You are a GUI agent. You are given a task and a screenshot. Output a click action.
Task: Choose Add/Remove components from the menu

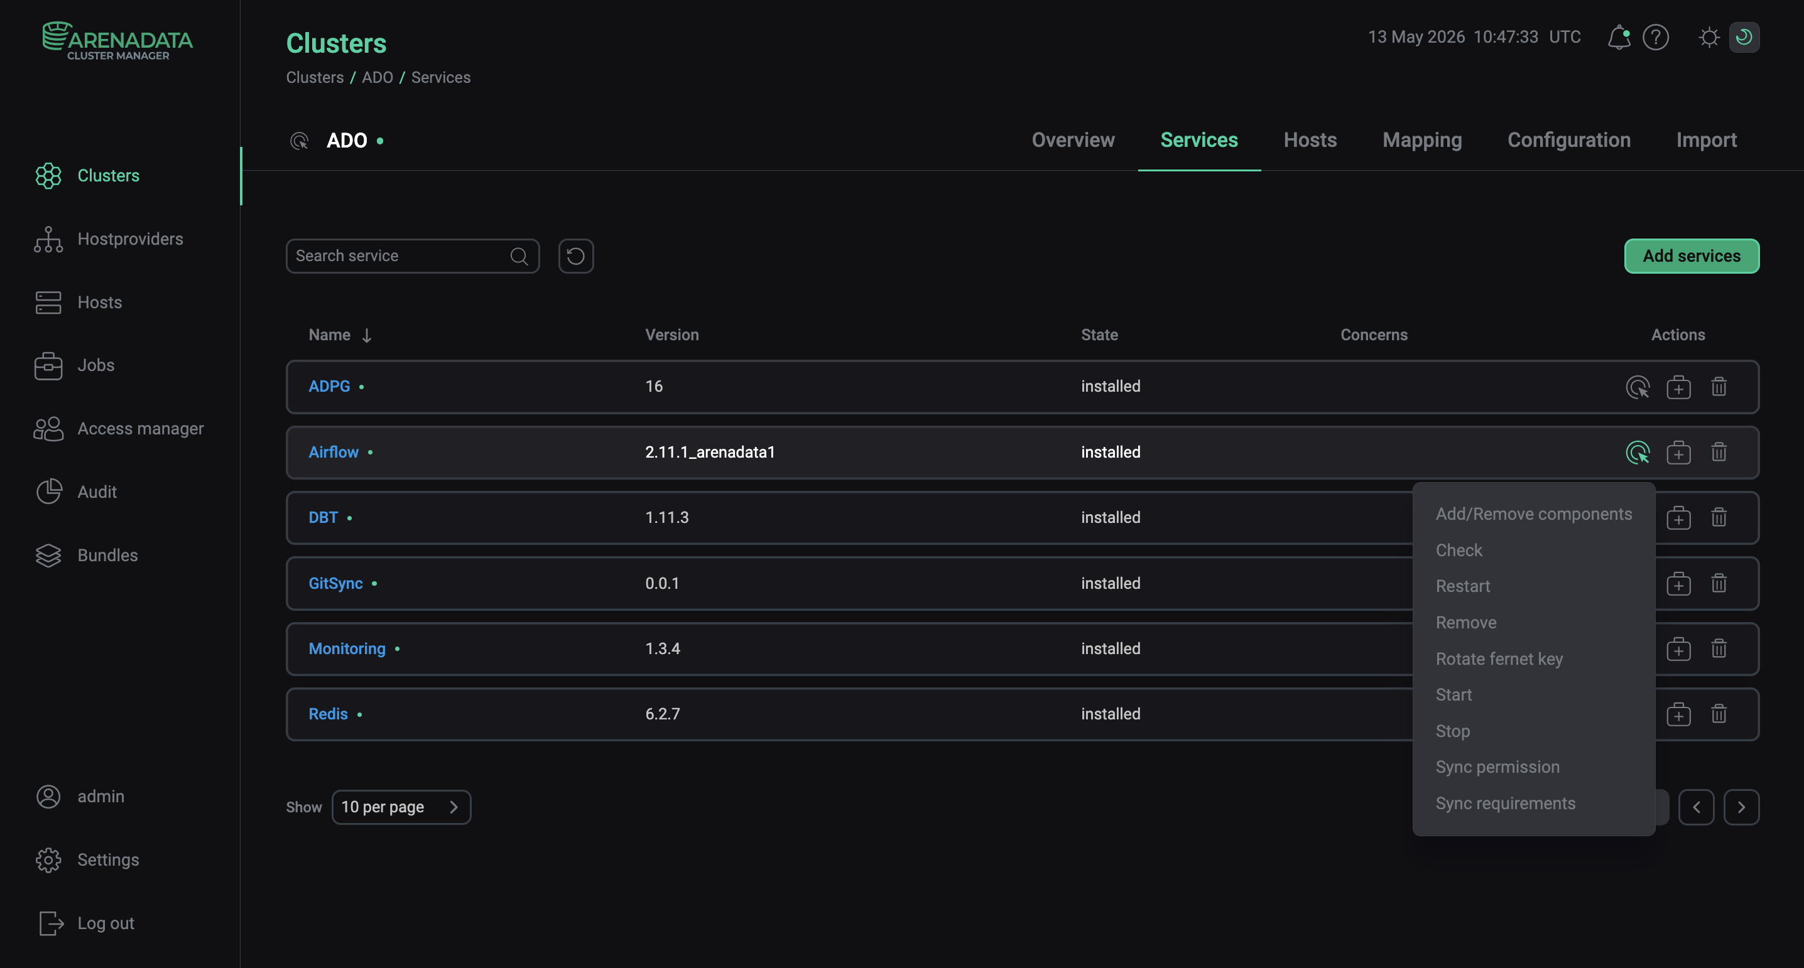[x=1534, y=515]
